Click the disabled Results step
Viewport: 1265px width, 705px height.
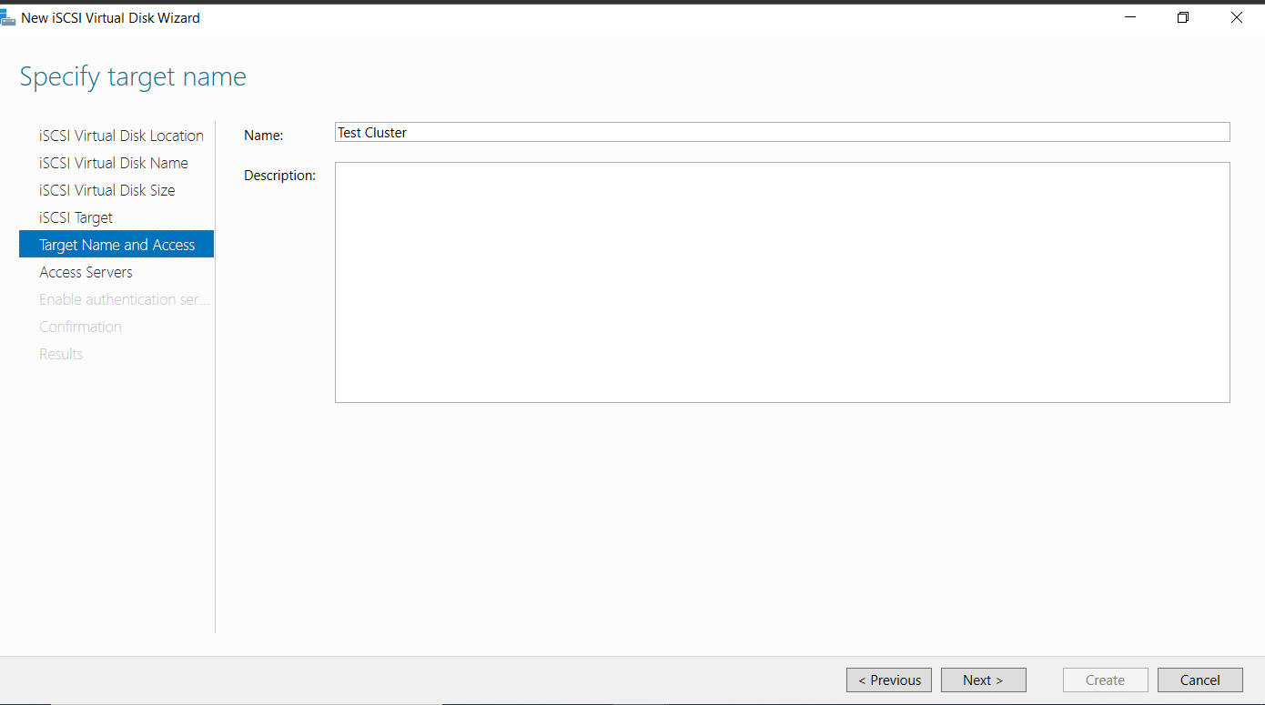(x=61, y=354)
